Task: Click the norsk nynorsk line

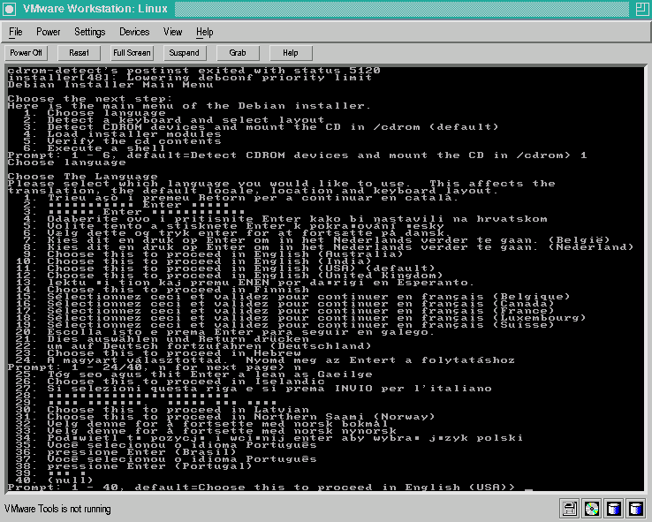Action: click(x=206, y=430)
